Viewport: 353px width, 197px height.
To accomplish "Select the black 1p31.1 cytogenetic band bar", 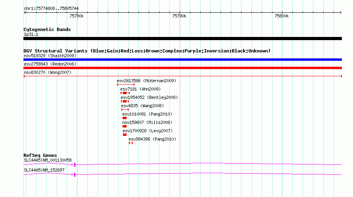I will coord(182,39).
